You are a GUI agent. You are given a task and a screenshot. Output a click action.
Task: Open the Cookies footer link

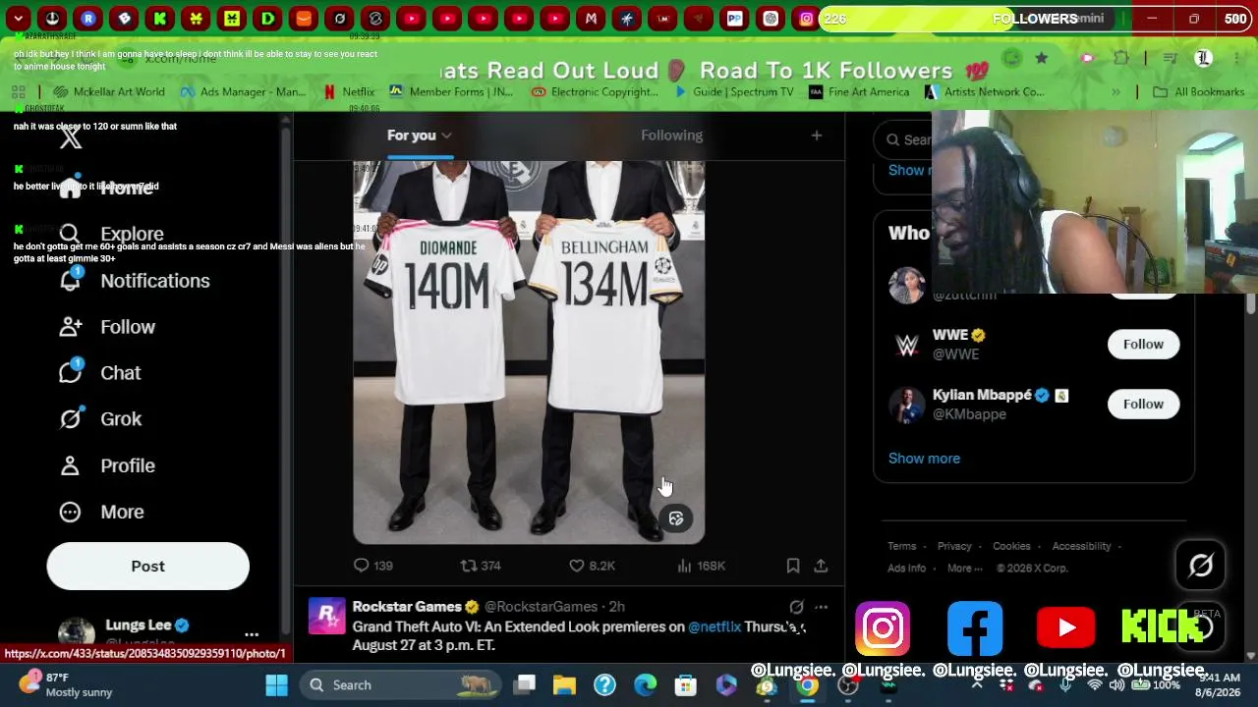pos(1011,546)
